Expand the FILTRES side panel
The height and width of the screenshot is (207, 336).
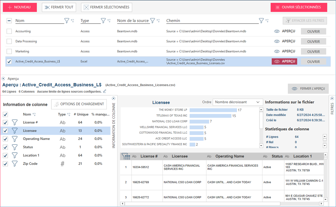[332, 98]
